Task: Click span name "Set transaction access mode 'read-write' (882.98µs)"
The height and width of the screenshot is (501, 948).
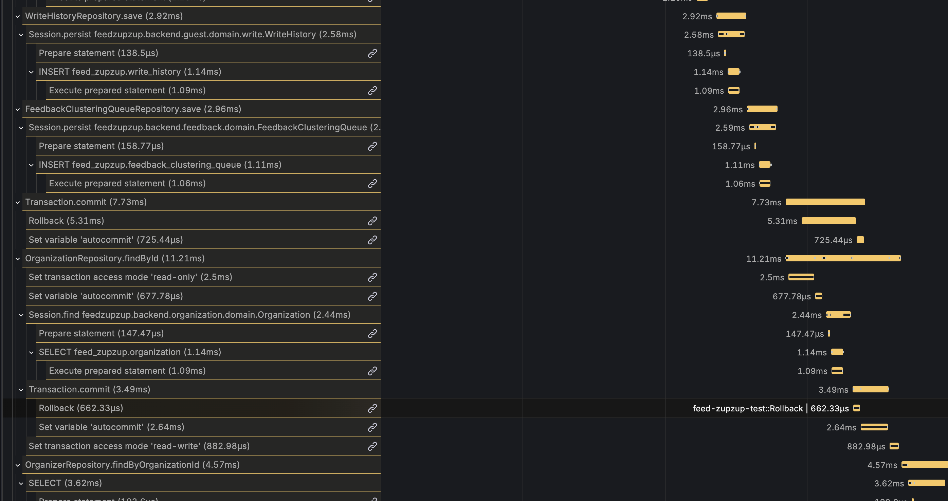Action: click(x=139, y=446)
